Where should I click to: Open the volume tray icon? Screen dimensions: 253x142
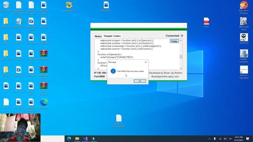click(x=230, y=138)
